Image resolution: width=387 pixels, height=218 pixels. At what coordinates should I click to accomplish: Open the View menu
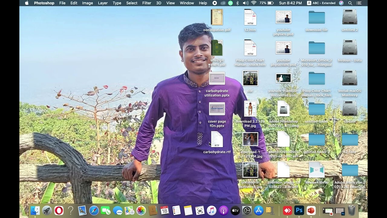pos(171,3)
